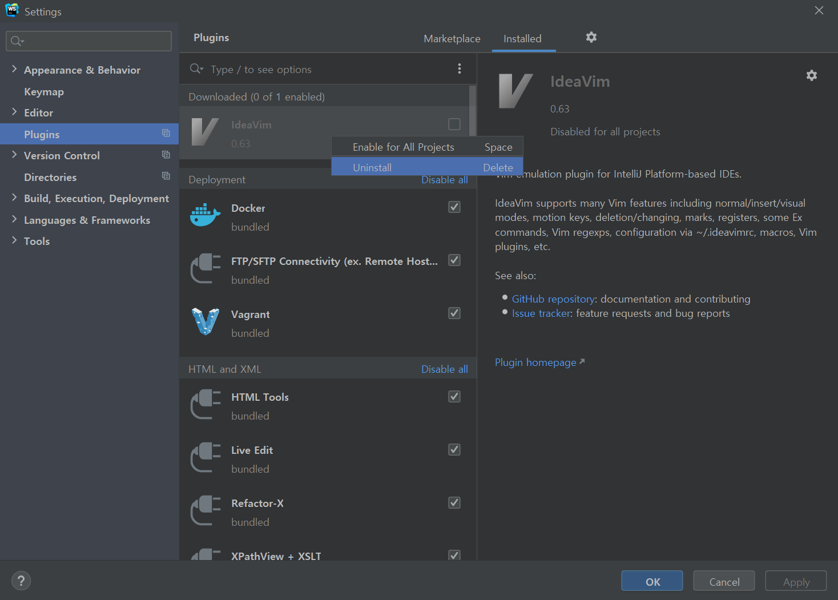Screen dimensions: 838x600
Task: Uncheck the Live Edit checkbox
Action: coord(454,449)
